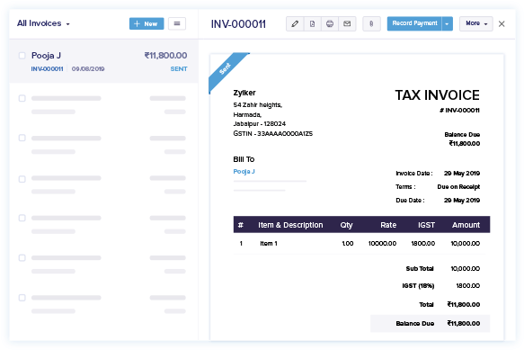Screen dimensions: 524x350
Task: Click the Record Payment button
Action: click(x=414, y=23)
